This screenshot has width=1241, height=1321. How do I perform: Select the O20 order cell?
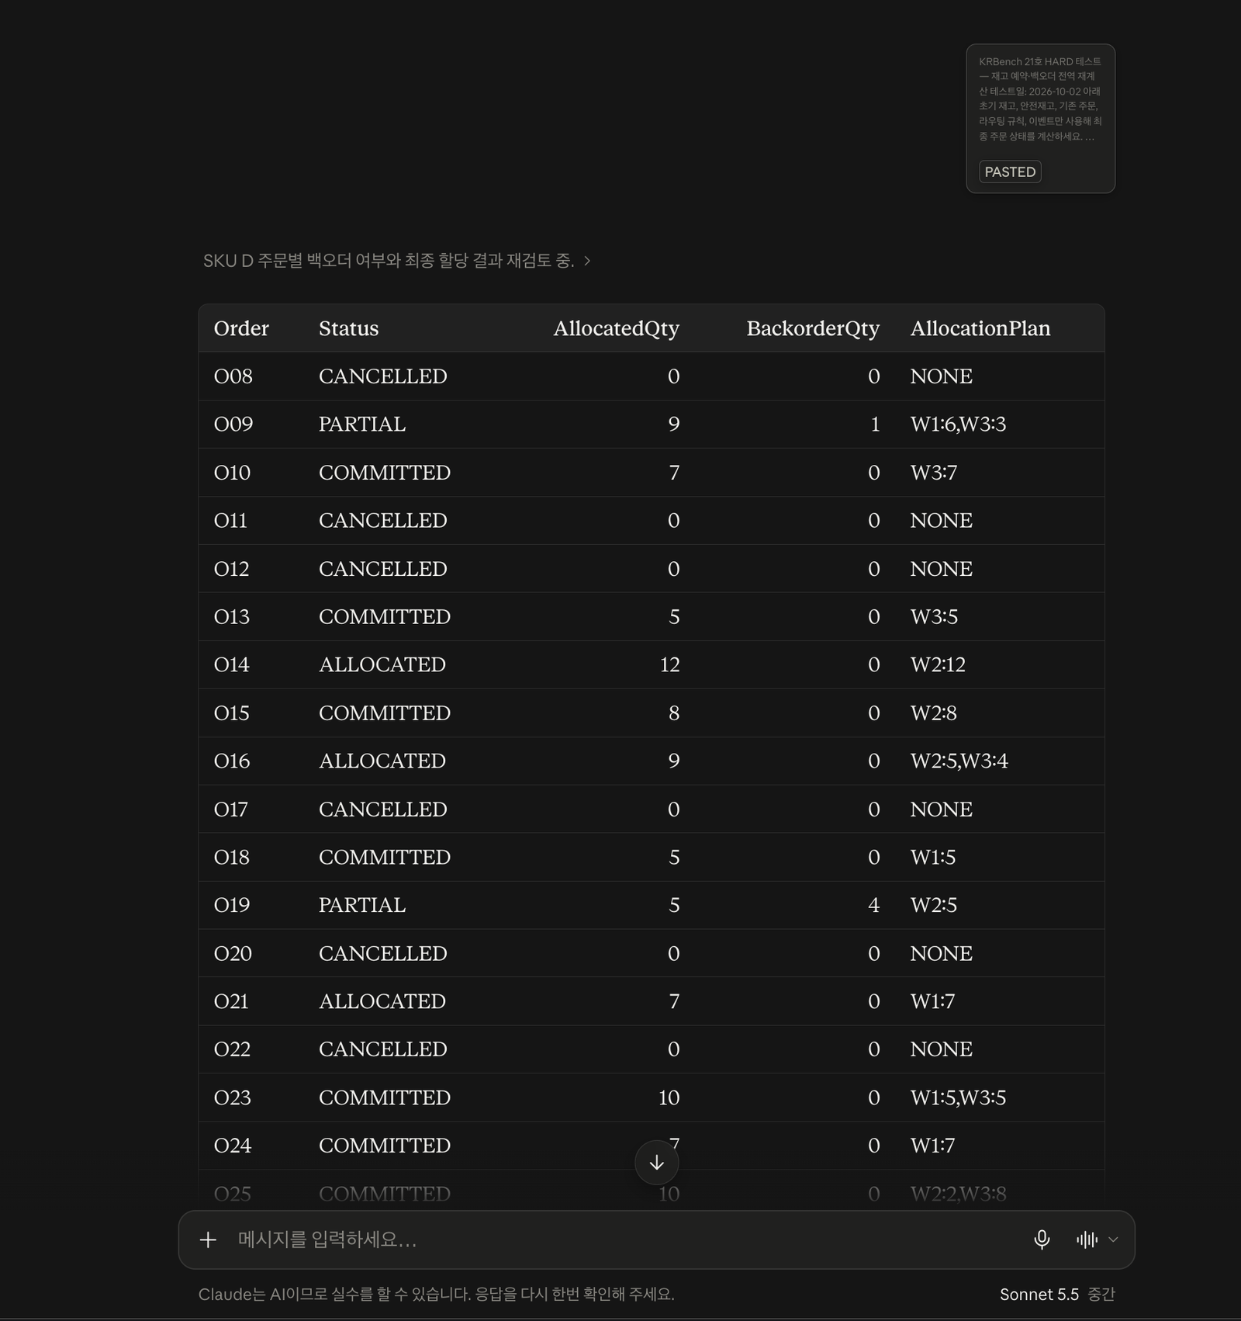click(233, 954)
